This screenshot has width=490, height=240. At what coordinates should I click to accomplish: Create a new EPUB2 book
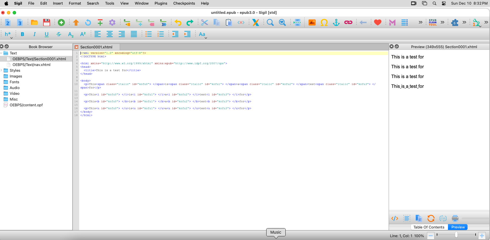(x=8, y=22)
